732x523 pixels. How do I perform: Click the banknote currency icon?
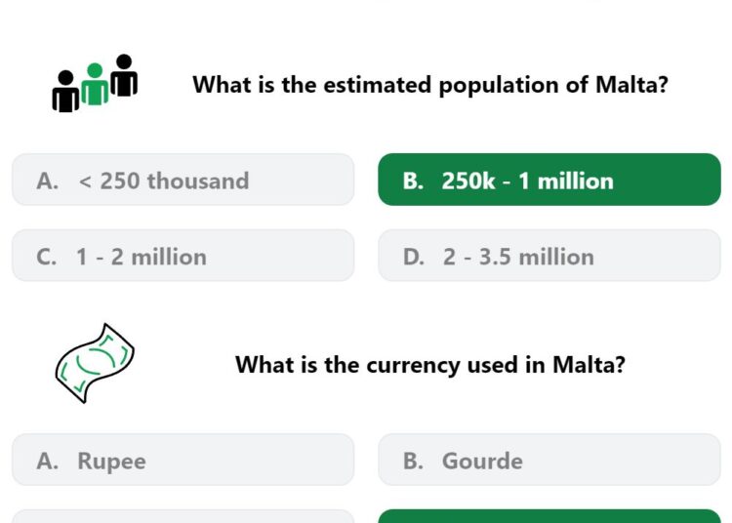tap(95, 363)
